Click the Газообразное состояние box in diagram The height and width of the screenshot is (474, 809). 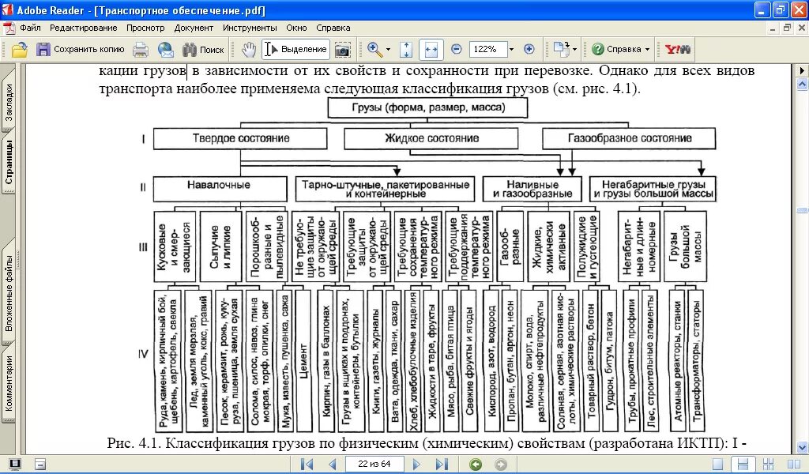point(629,139)
